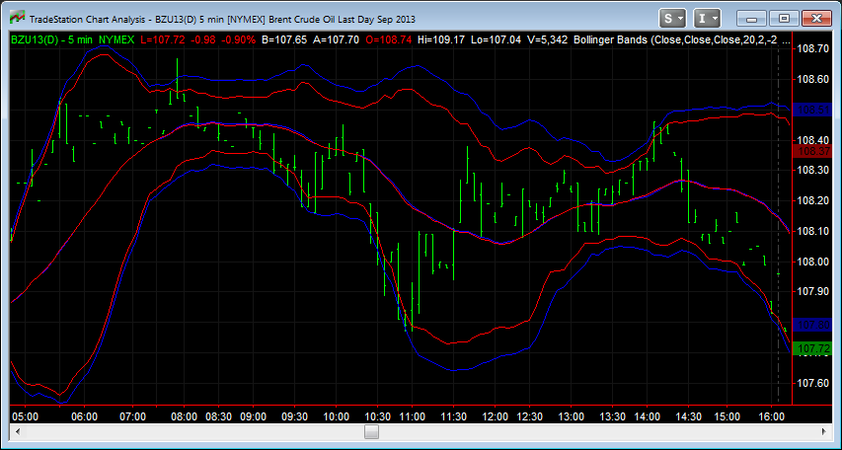Viewport: 842px width, 450px height.
Task: Click the 16:00 time axis label
Action: (x=771, y=416)
